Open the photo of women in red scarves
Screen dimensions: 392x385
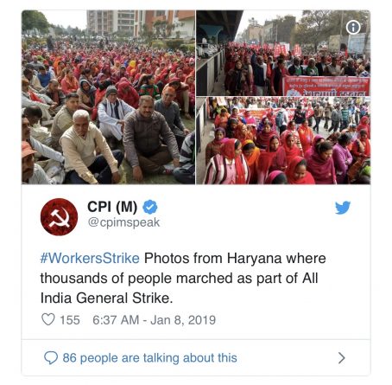pos(283,141)
